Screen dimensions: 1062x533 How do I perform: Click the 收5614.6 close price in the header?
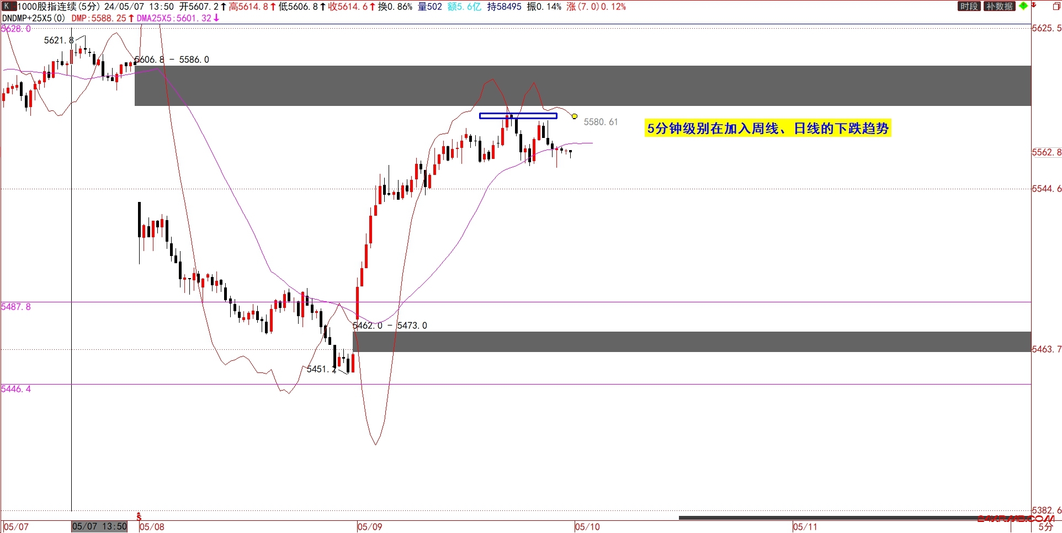point(348,7)
